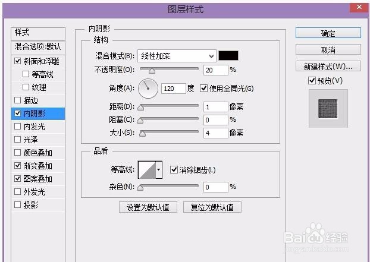Click the angle dial control
This screenshot has height=262, width=370.
click(x=148, y=89)
